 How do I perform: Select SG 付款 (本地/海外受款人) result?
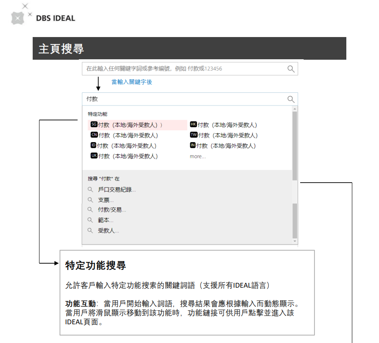(x=137, y=125)
